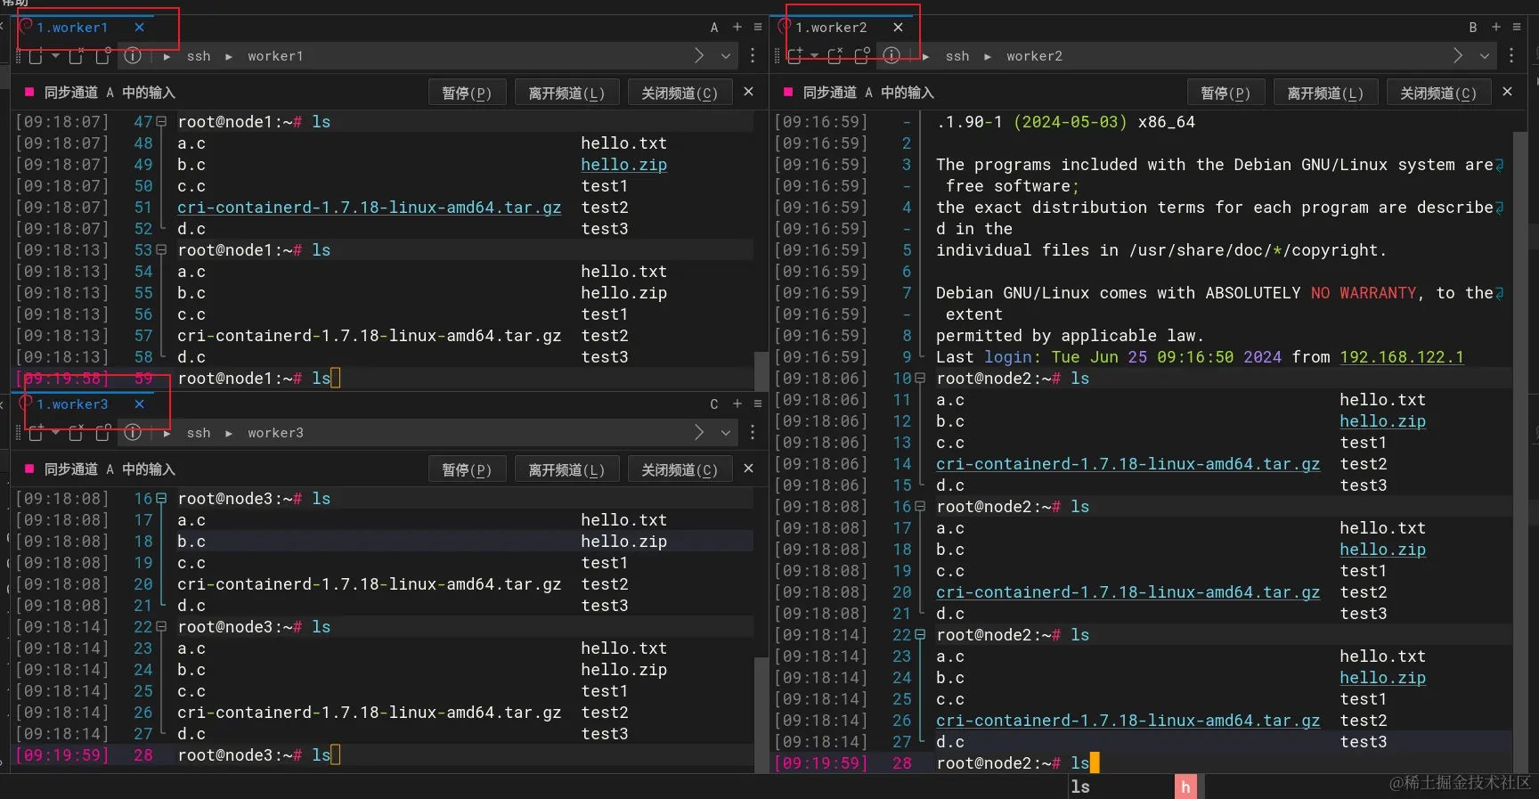Add a new tab in pane group C
Viewport: 1539px width, 799px height.
[x=737, y=404]
